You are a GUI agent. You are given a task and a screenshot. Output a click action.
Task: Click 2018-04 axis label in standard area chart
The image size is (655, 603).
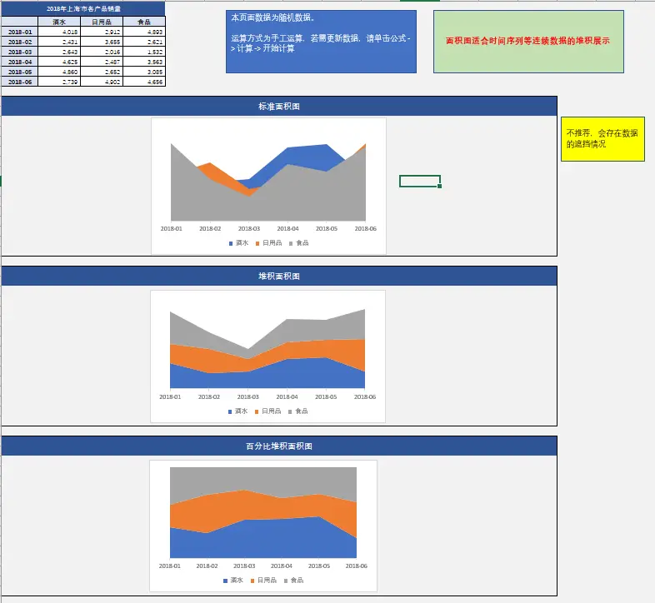pyautogui.click(x=287, y=228)
